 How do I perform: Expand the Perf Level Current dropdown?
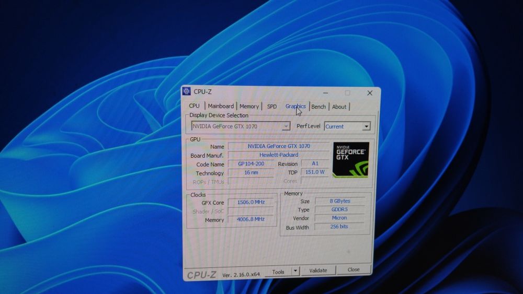pyautogui.click(x=347, y=126)
